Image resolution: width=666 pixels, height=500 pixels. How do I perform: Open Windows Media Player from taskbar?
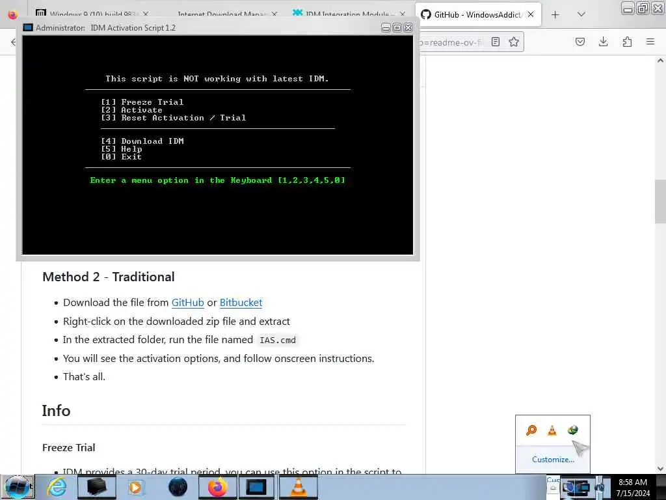point(136,487)
